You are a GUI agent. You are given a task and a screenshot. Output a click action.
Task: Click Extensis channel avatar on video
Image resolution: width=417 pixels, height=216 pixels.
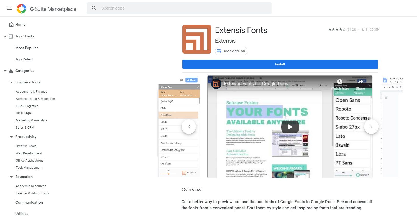click(216, 84)
